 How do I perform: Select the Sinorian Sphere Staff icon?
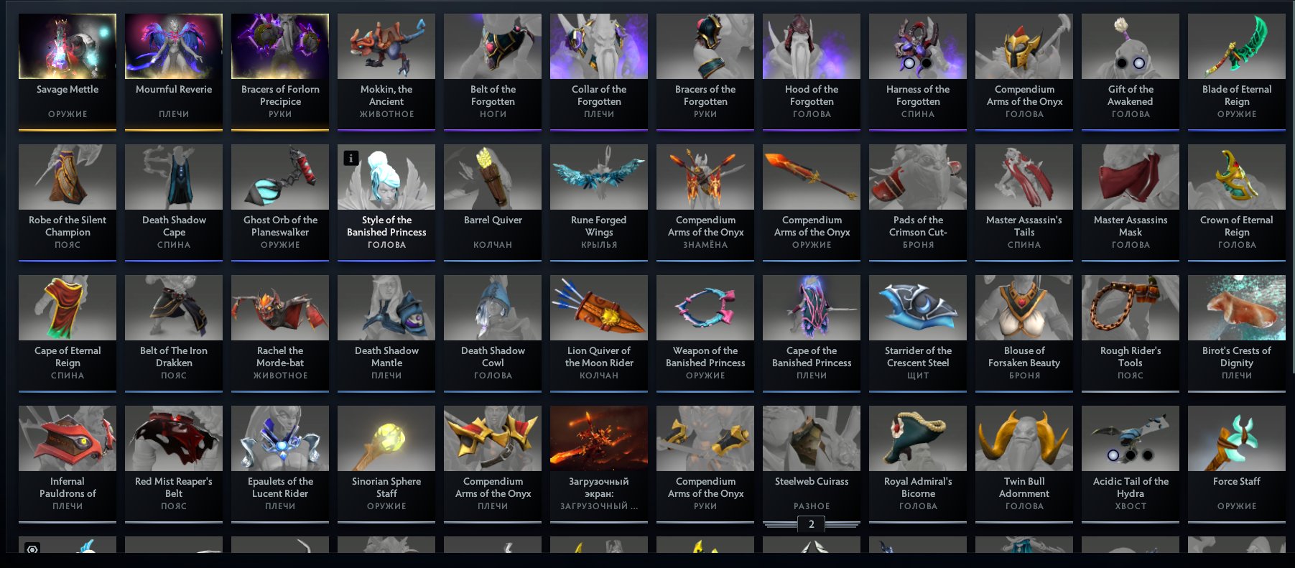(386, 439)
